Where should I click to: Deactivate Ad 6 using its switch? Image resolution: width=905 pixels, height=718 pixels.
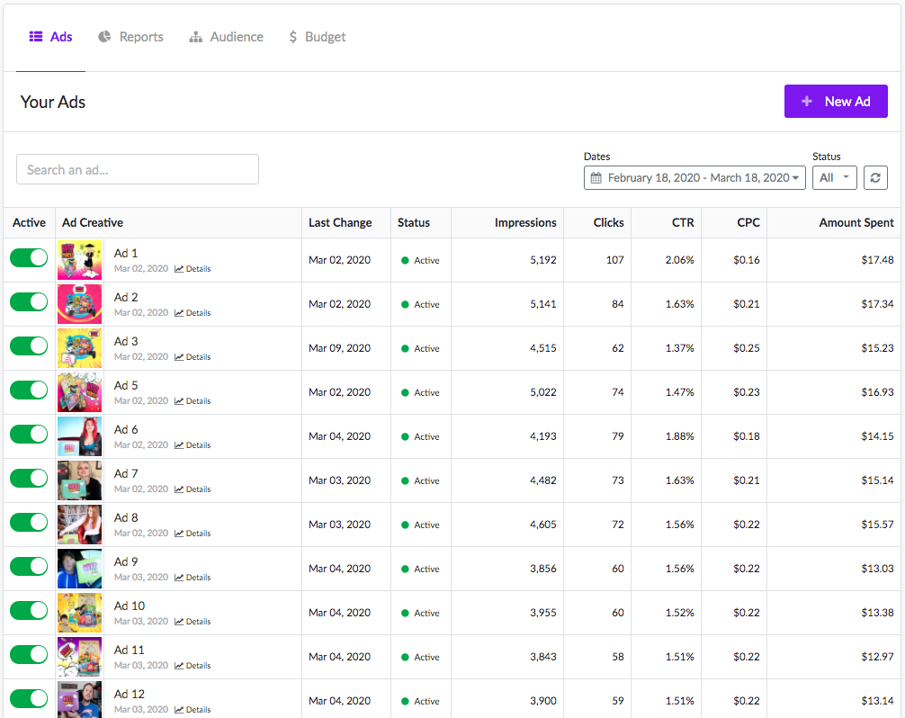tap(29, 434)
